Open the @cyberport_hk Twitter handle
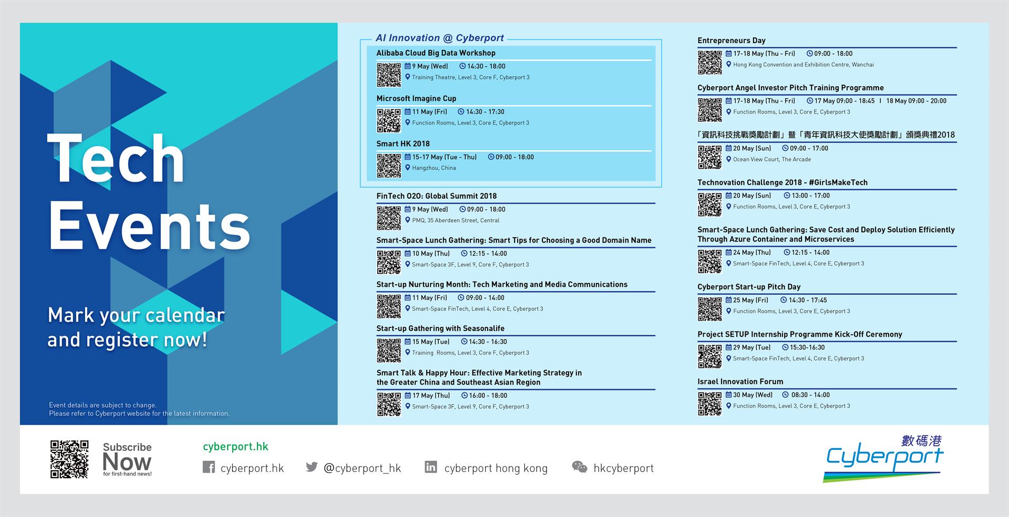 click(x=362, y=468)
